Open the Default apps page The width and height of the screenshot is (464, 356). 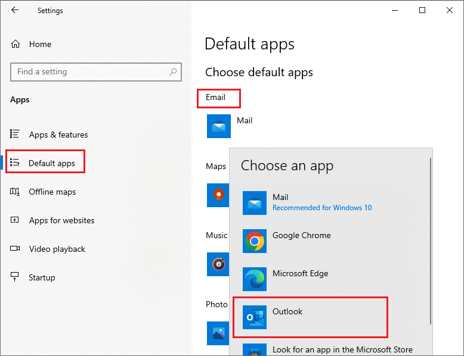pyautogui.click(x=52, y=163)
